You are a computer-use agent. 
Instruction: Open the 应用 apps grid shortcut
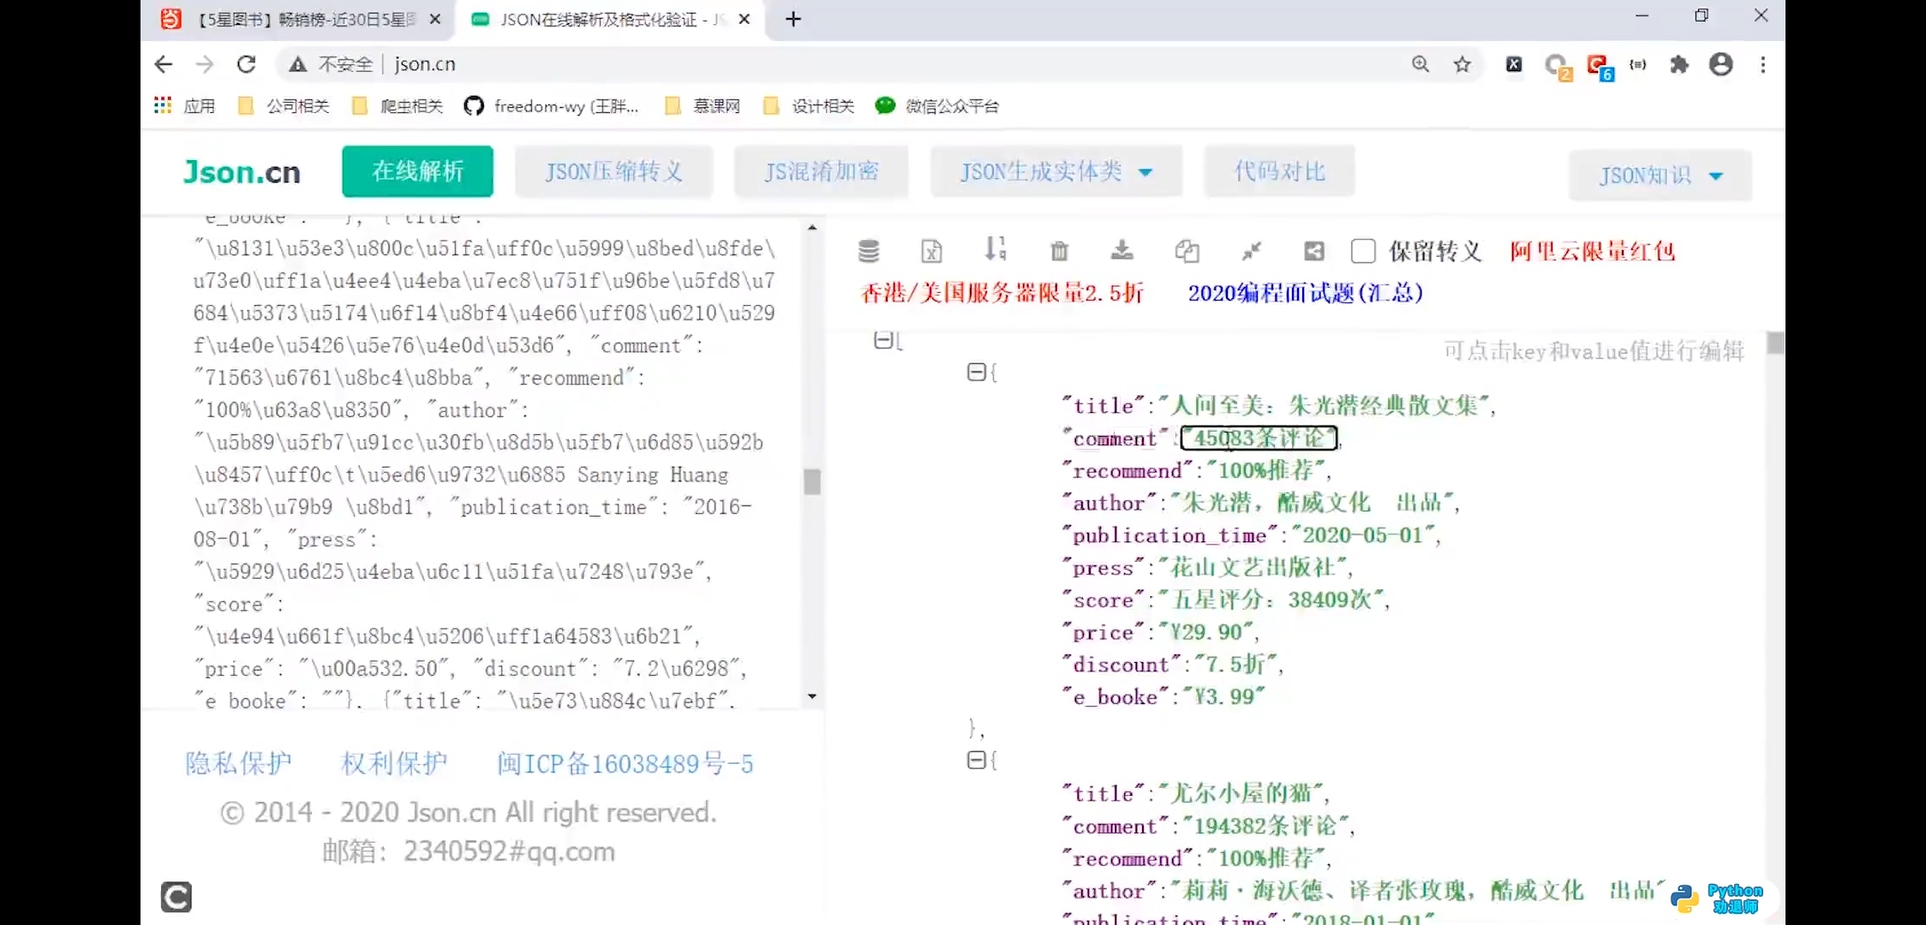[184, 105]
